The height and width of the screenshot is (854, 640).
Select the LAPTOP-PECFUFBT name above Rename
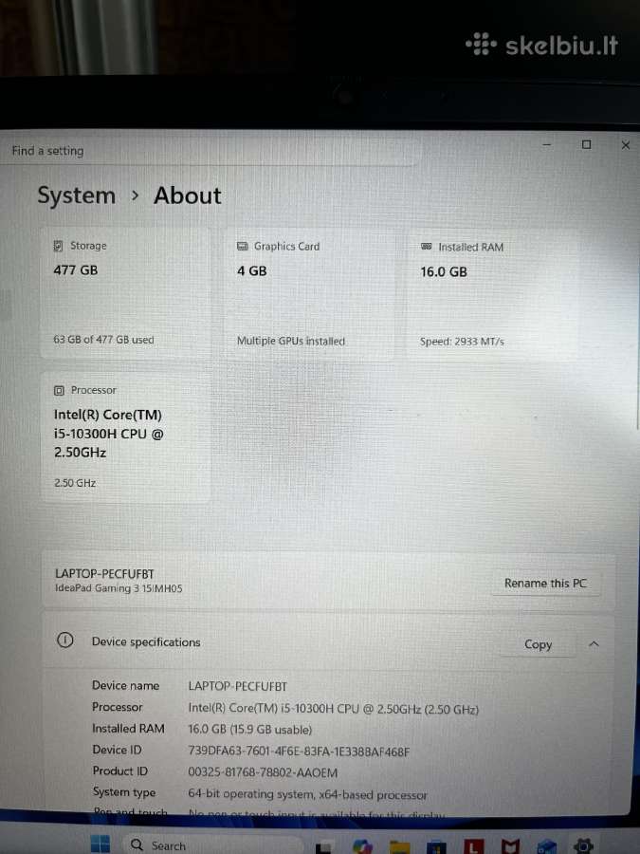click(104, 573)
